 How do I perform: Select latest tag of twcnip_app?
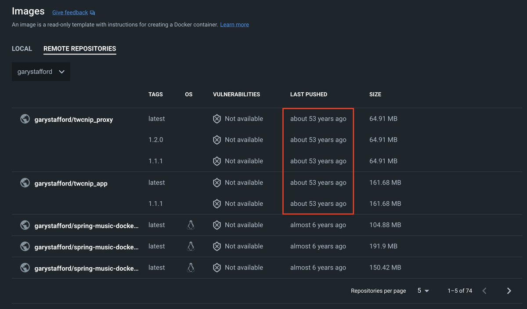pos(157,182)
